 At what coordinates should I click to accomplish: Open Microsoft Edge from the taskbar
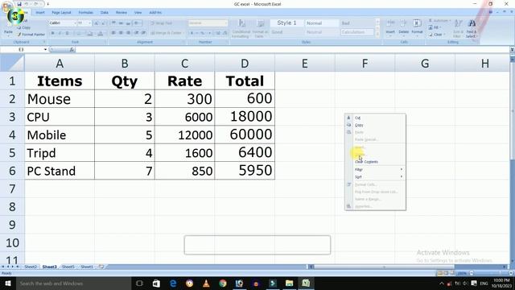click(173, 283)
